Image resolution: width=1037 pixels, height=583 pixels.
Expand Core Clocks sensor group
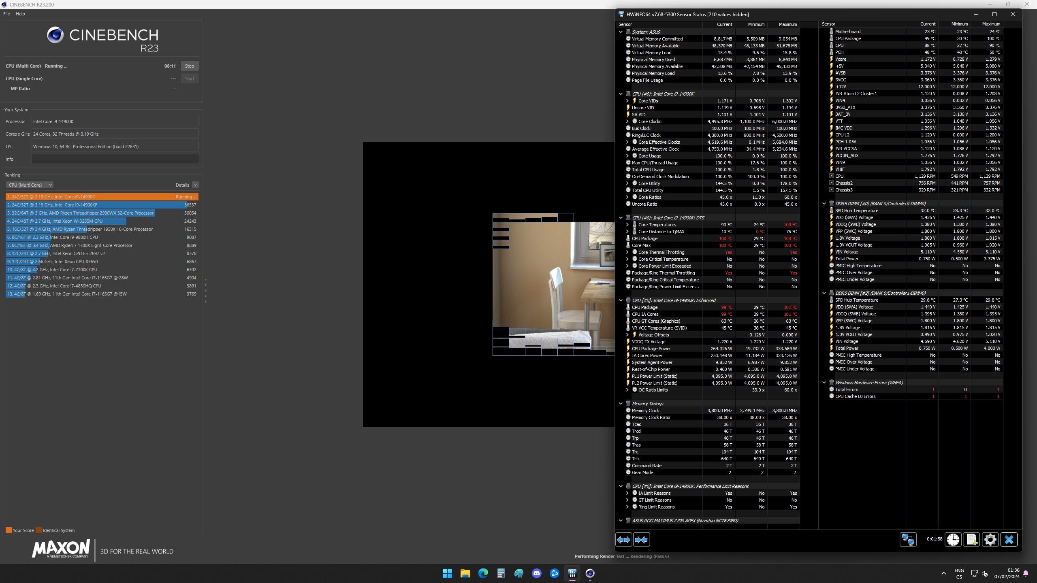tap(627, 121)
